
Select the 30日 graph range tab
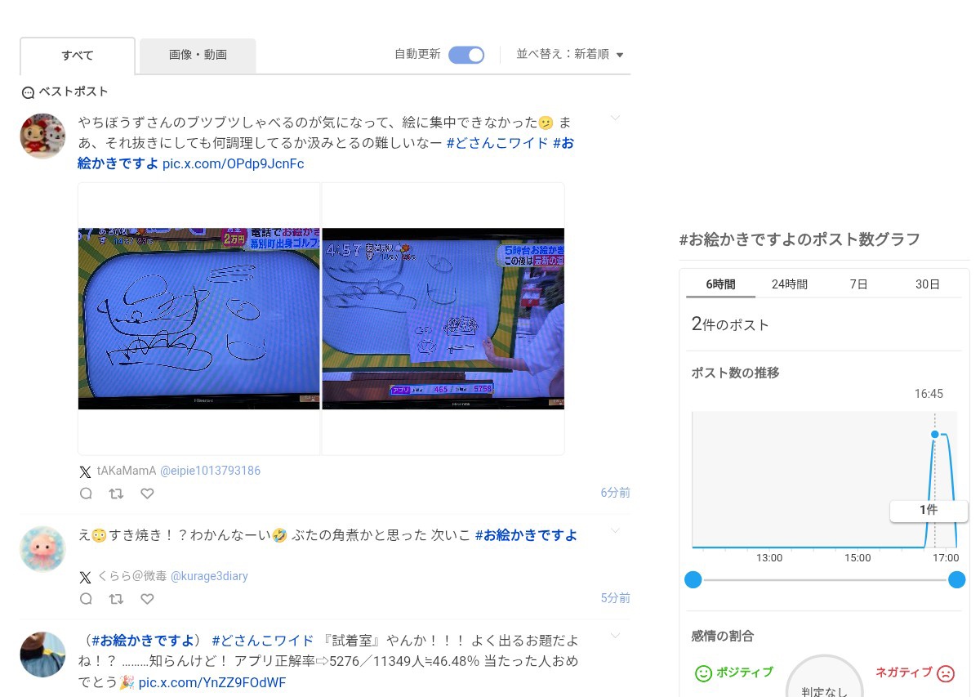click(928, 284)
